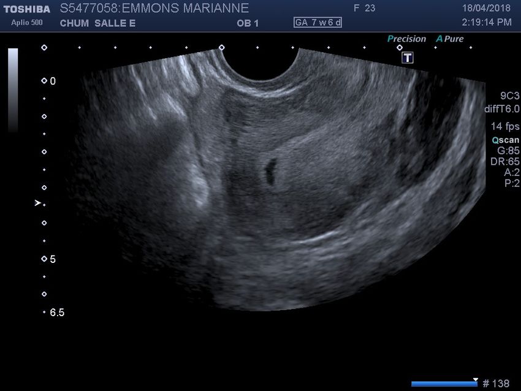Select the patient name field in header

click(154, 9)
